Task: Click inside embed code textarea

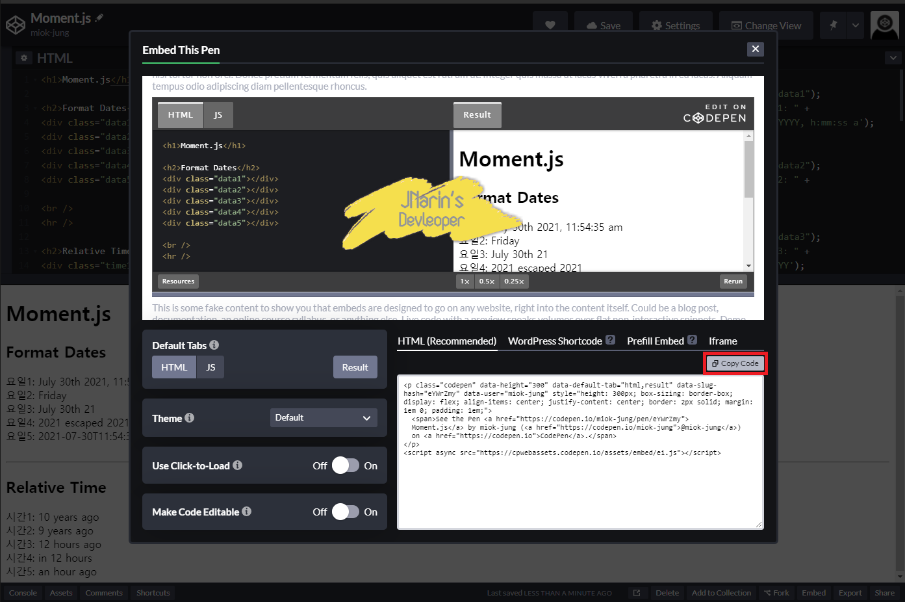Action: (x=580, y=452)
